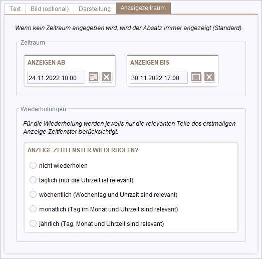Click the Wiederholungen group legend
The width and height of the screenshot is (262, 259).
point(43,109)
